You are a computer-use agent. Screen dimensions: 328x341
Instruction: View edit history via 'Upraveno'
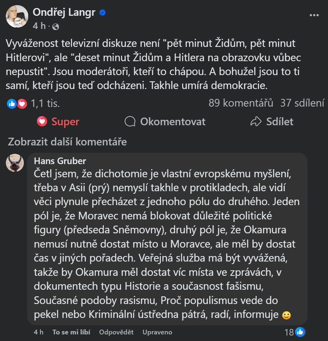tap(157, 332)
